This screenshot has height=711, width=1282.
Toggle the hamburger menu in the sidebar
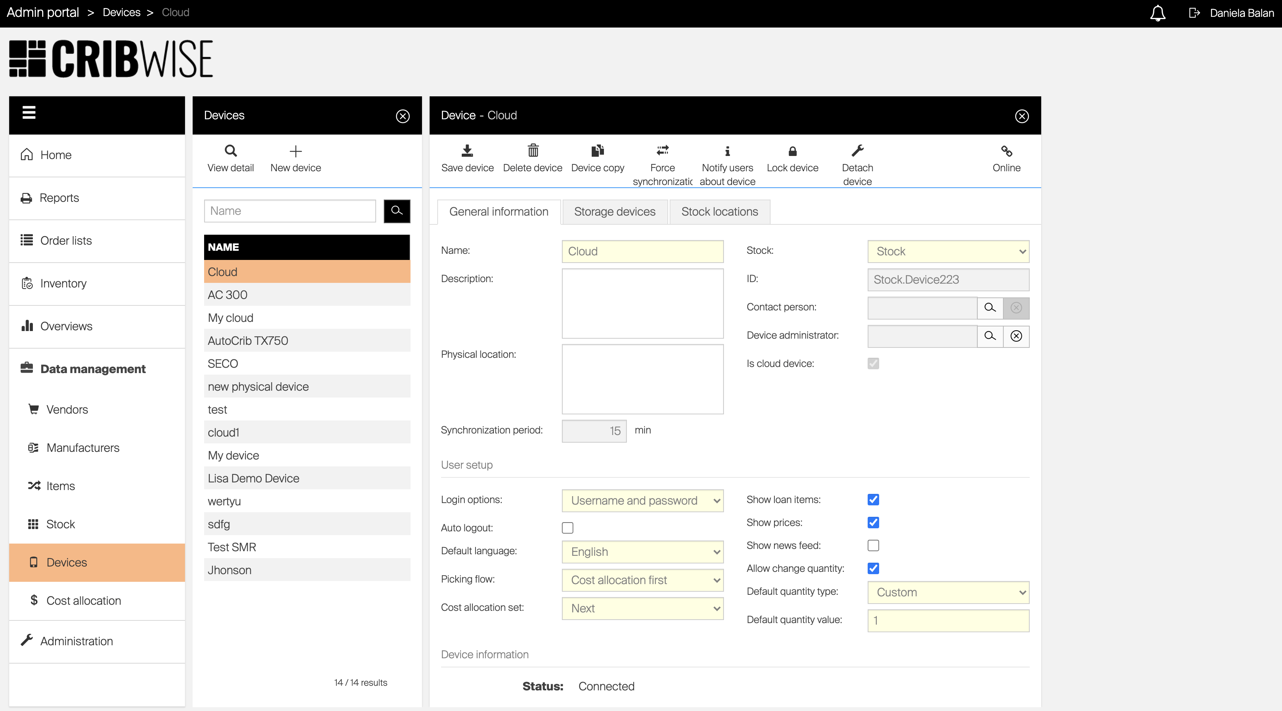[29, 113]
